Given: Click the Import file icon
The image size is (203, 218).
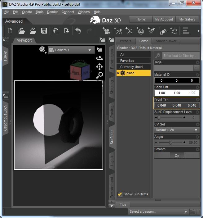Looking at the screenshot, I should pos(55,31).
